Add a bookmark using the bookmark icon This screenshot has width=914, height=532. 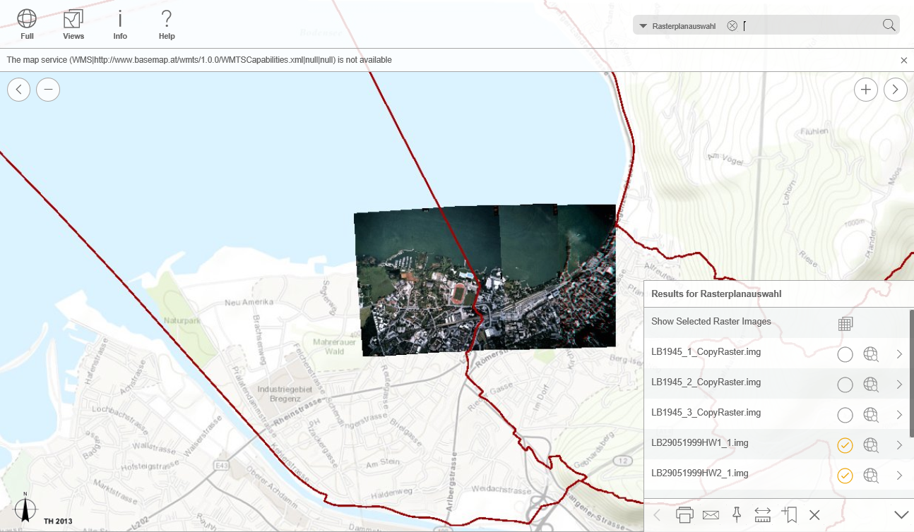(790, 514)
